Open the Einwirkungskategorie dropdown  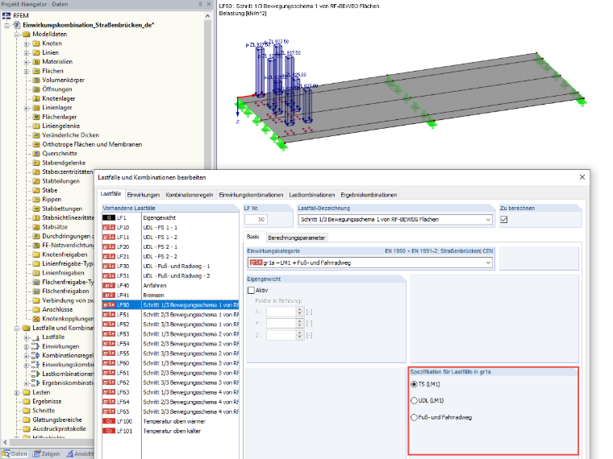(488, 263)
